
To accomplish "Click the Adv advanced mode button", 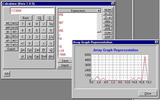I will (7, 74).
